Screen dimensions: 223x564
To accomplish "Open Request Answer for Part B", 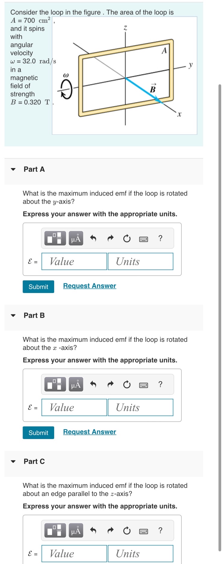I will (89, 432).
